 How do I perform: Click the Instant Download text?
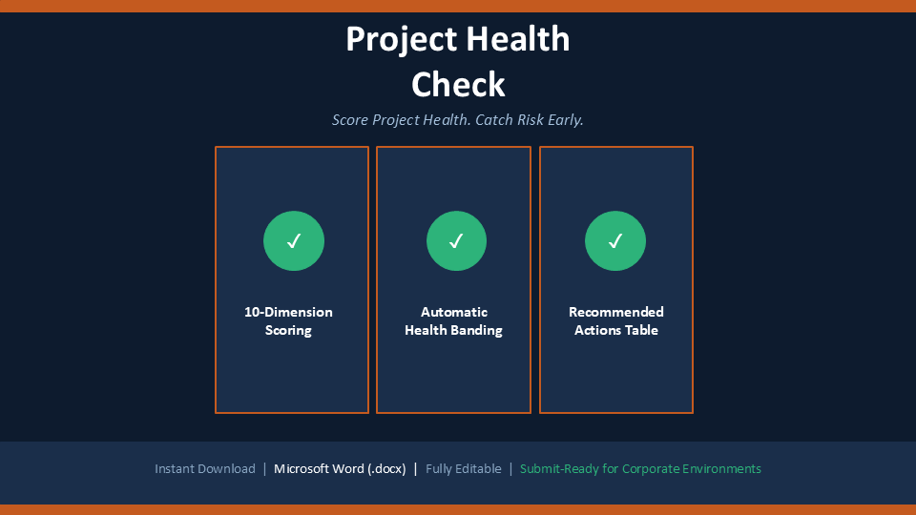coord(205,469)
